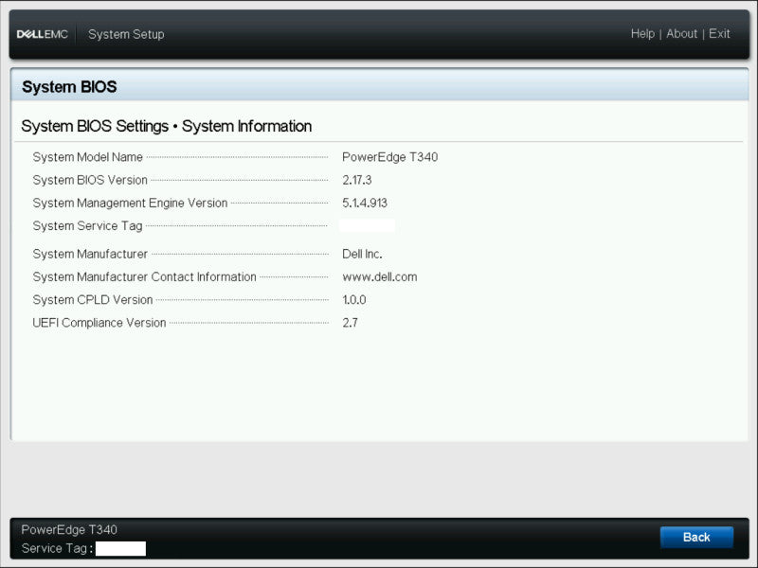Click the System BIOS Settings breadcrumb title
758x568 pixels.
(x=167, y=126)
